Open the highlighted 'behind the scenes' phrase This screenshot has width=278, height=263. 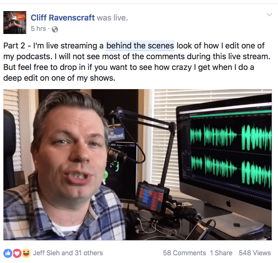[140, 46]
